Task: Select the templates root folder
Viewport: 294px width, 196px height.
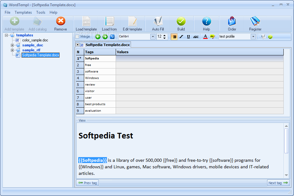Action: tap(25, 35)
